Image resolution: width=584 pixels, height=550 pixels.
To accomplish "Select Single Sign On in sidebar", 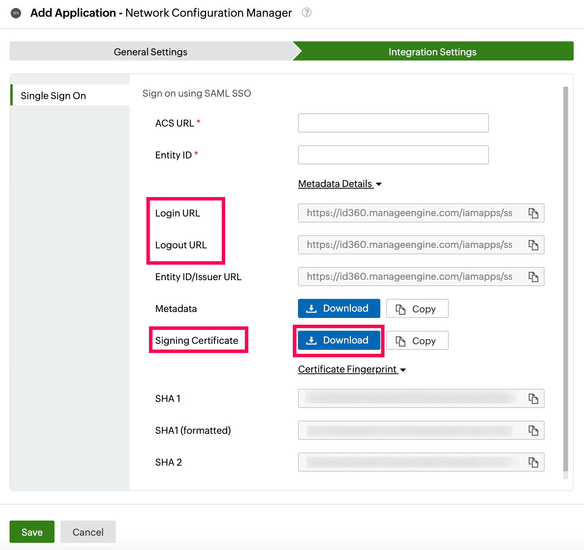I will [70, 96].
